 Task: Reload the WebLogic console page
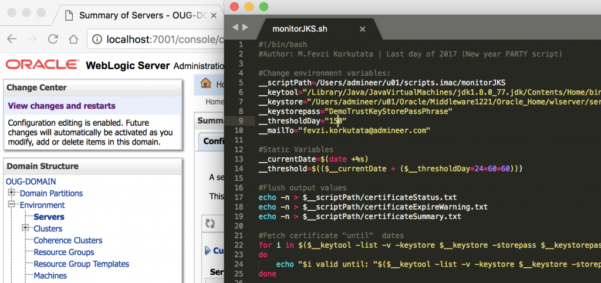53,39
